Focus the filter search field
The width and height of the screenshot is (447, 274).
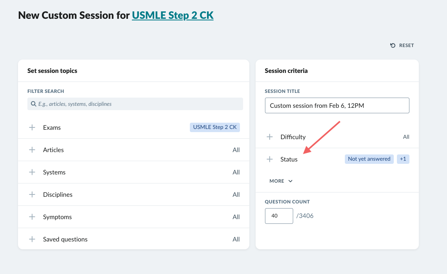click(135, 104)
